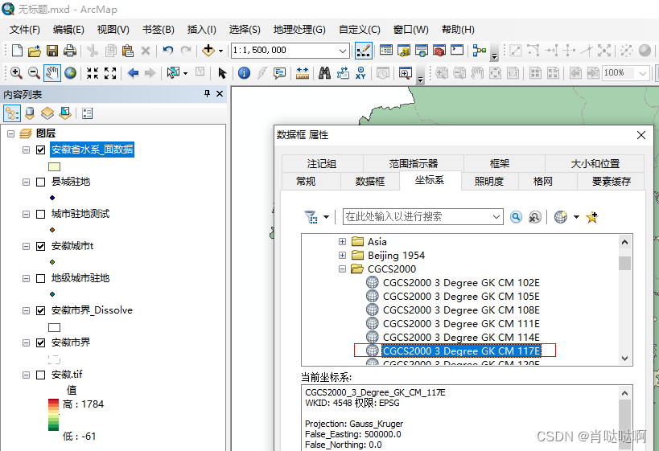Select the Zoom Out magnifier tool
659x451 pixels.
[34, 73]
